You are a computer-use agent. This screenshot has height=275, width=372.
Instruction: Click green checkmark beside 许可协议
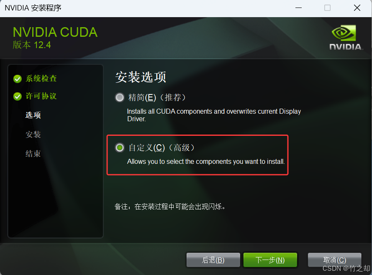coord(18,97)
